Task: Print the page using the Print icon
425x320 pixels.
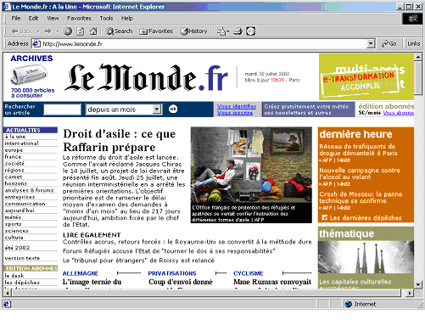Action: coord(238,31)
